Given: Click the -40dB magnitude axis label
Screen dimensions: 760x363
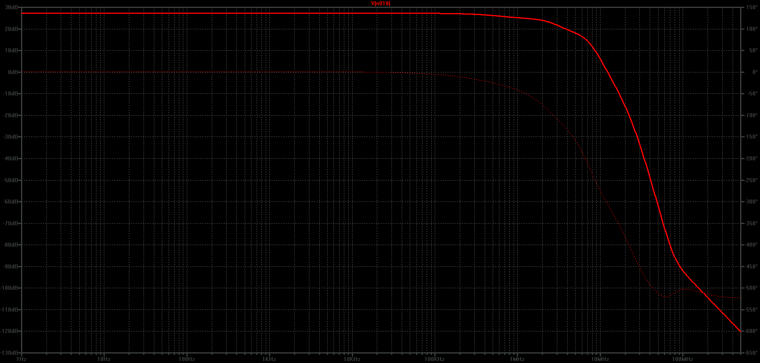Looking at the screenshot, I should 11,158.
